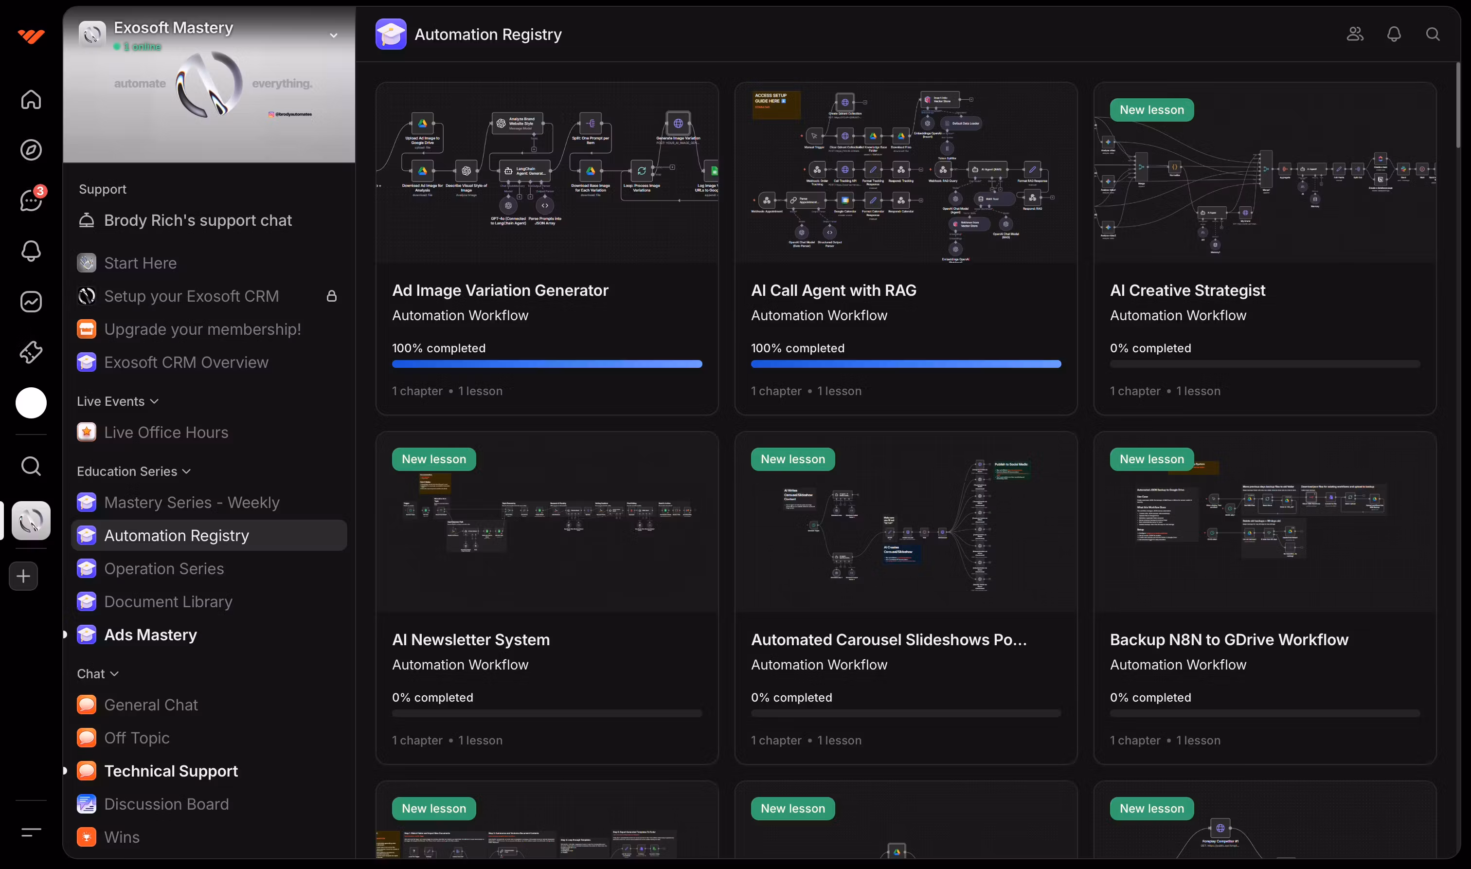Select General Chat channel

pos(151,705)
